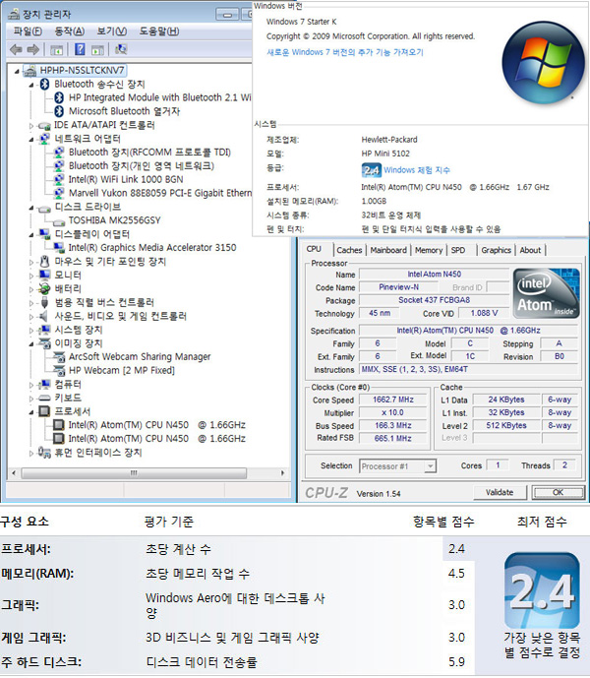Select Intel(R) Graphics Media Accelerator 3150
This screenshot has height=678, width=590.
[152, 248]
